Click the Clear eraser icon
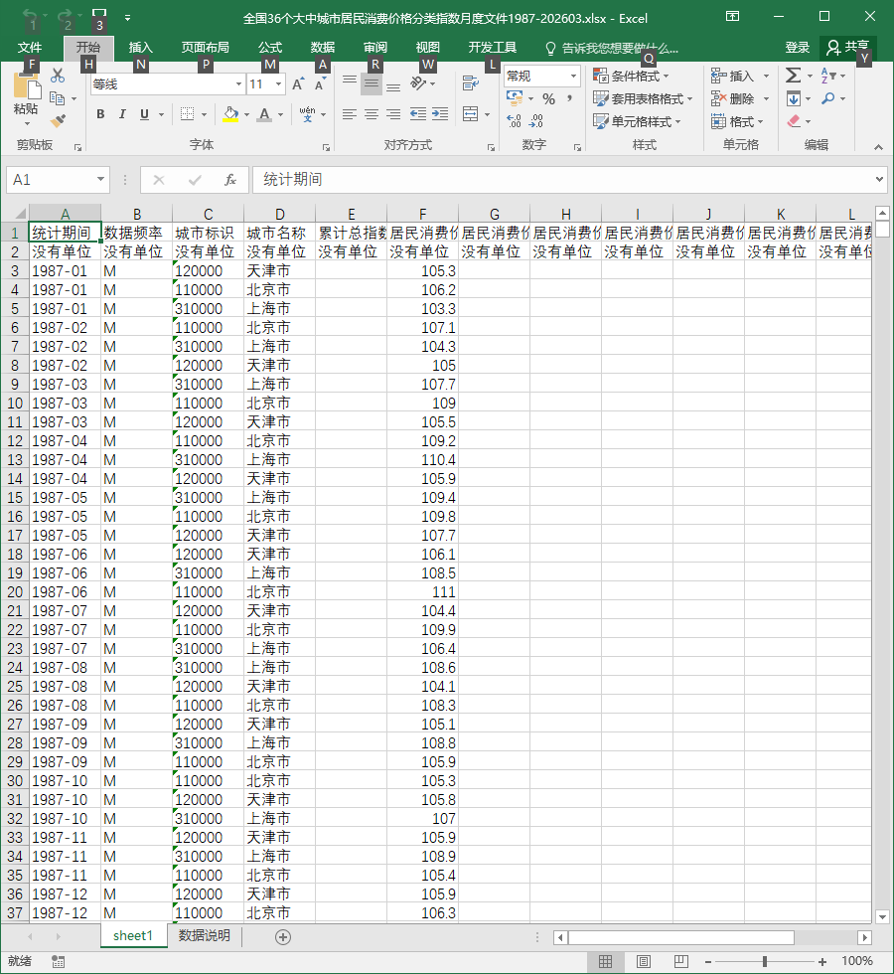894x974 pixels. click(x=794, y=121)
